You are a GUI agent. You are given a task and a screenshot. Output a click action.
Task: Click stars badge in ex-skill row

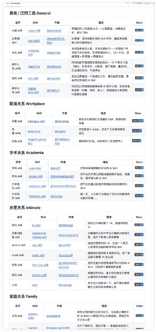(139, 225)
